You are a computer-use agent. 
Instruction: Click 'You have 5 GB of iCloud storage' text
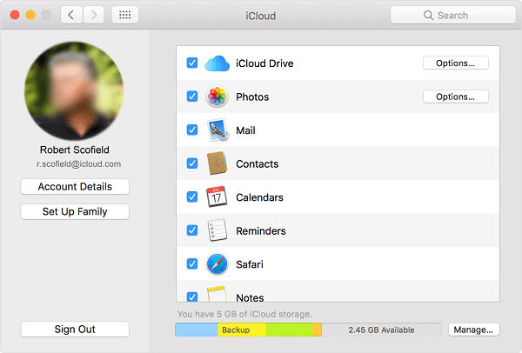click(244, 314)
